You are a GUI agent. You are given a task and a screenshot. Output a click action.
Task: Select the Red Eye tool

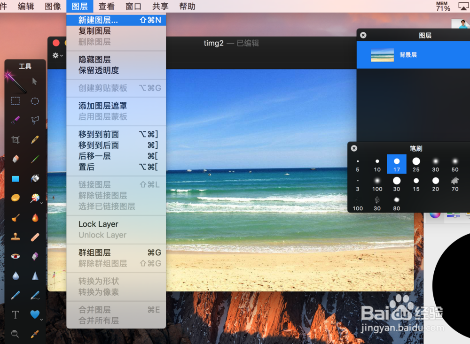(x=16, y=256)
